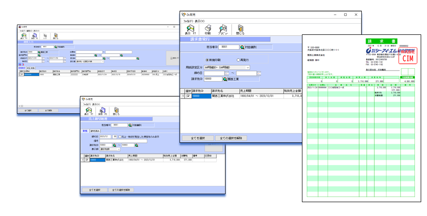Click 全てを選択 button in 売上締切処理
Image resolution: width=427 pixels, height=216 pixels.
pyautogui.click(x=95, y=190)
